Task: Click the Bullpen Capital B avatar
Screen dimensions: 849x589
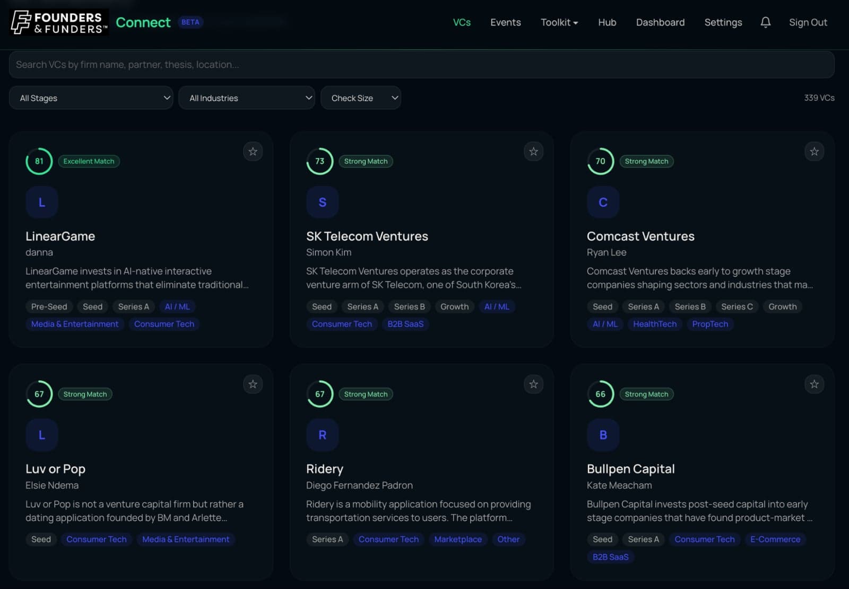Action: [603, 435]
